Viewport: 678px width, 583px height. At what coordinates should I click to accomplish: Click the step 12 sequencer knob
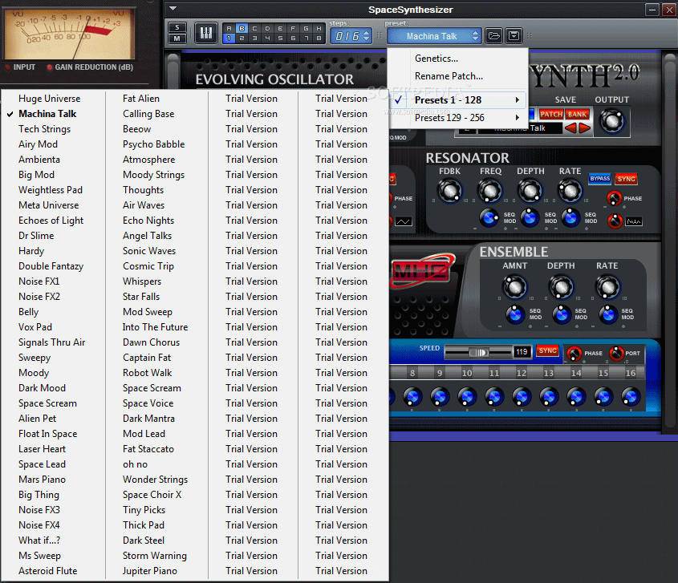tap(522, 397)
